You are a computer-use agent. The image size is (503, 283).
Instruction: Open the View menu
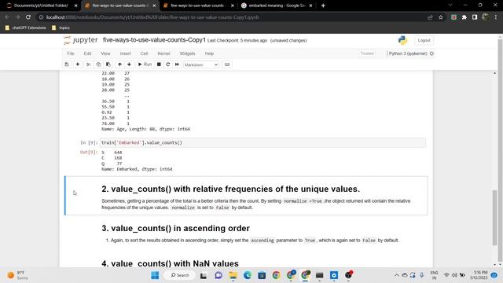coord(105,53)
